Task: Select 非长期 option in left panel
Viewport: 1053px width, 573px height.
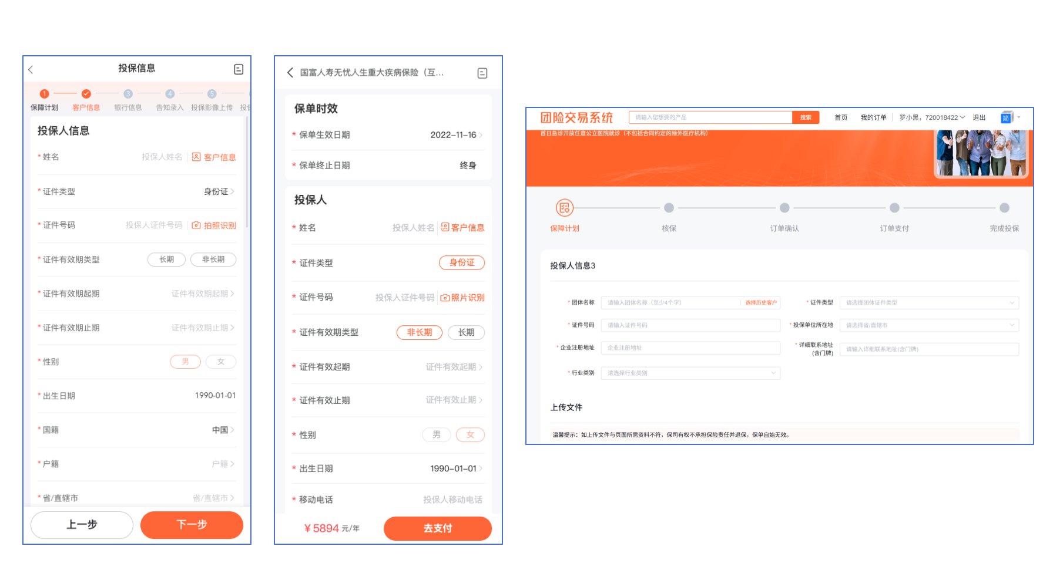Action: tap(213, 259)
